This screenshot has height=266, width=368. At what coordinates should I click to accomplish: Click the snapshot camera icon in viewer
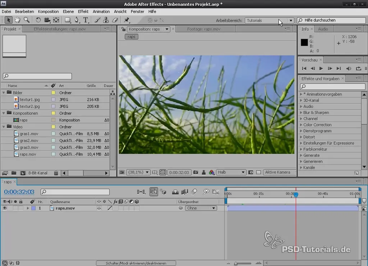tap(195, 173)
